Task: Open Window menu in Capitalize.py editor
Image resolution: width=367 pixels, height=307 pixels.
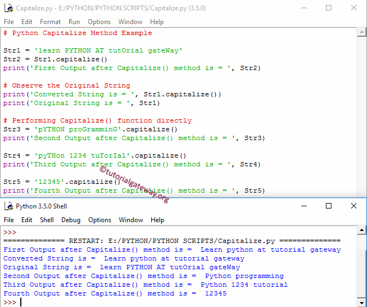Action: point(130,22)
